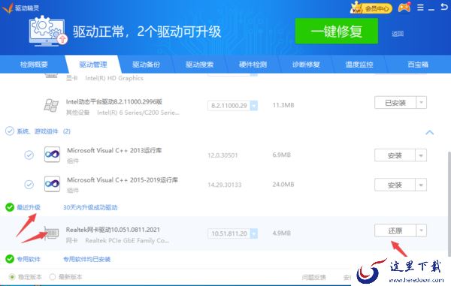Screen dimensions: 451x286
Task: Click the Visual C++ 2015-2019 runtime icon
Action: pyautogui.click(x=52, y=184)
